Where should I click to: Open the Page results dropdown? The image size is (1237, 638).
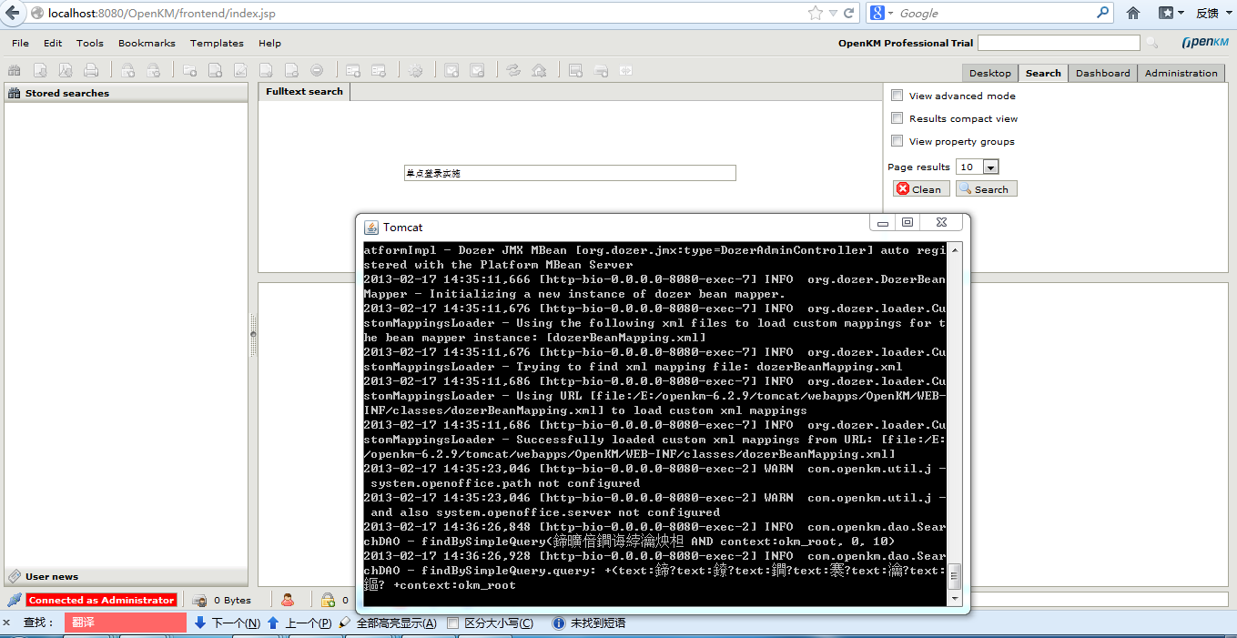coord(990,167)
